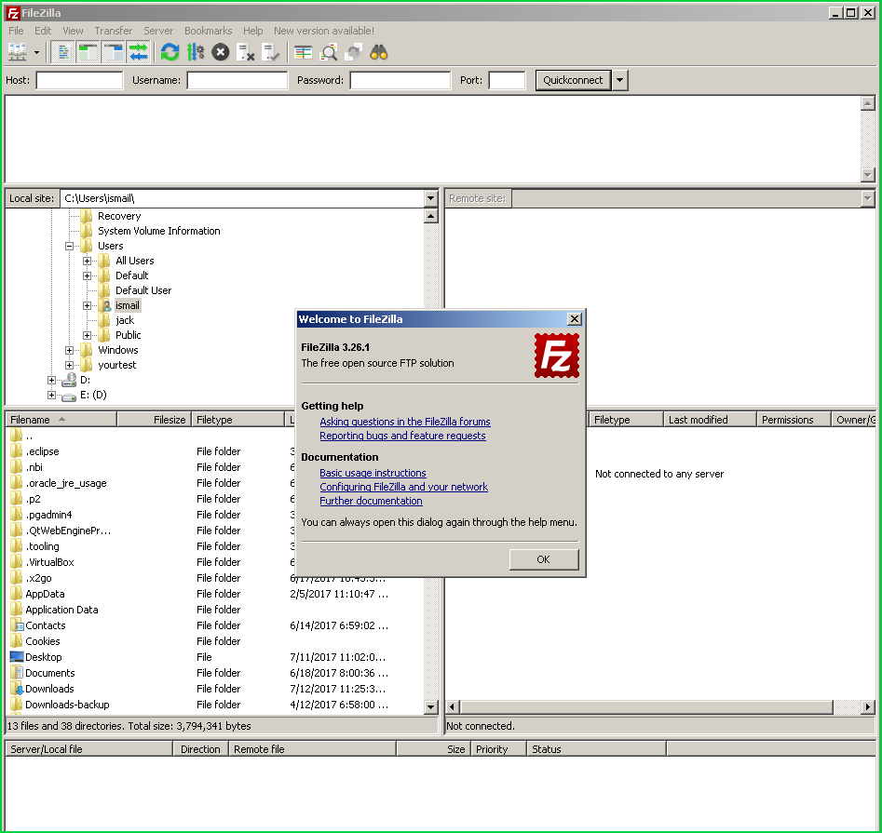Select the jack folder in tree

point(125,320)
